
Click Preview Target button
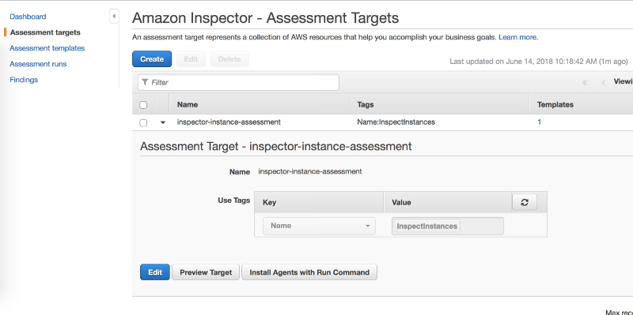[x=206, y=272]
